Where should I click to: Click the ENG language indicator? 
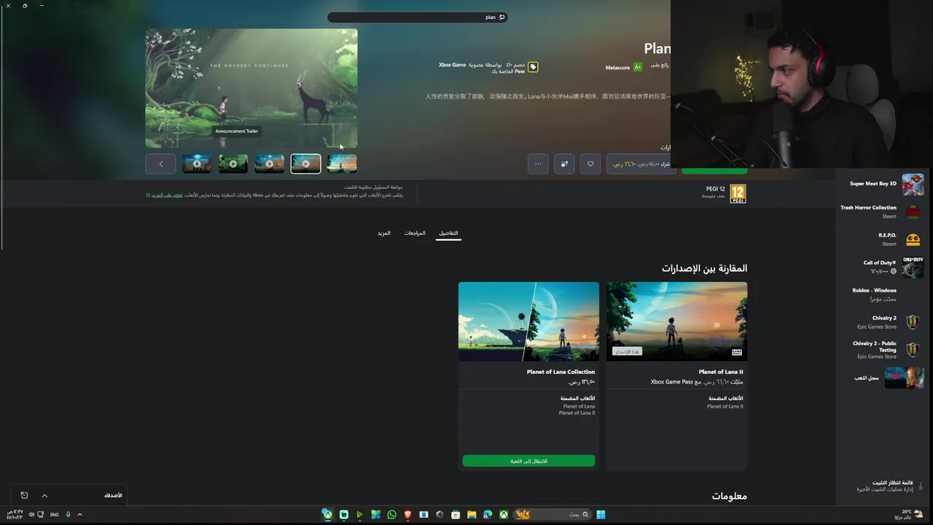[55, 515]
